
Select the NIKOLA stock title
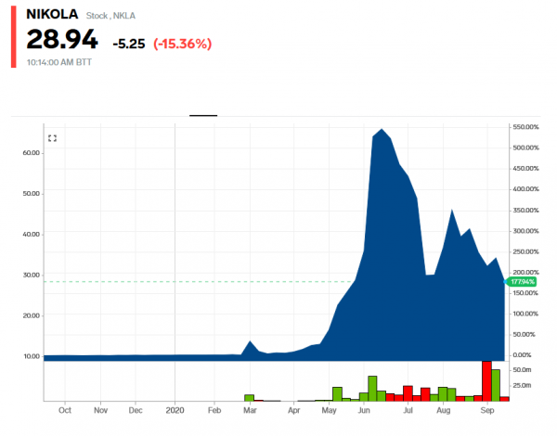(x=52, y=14)
